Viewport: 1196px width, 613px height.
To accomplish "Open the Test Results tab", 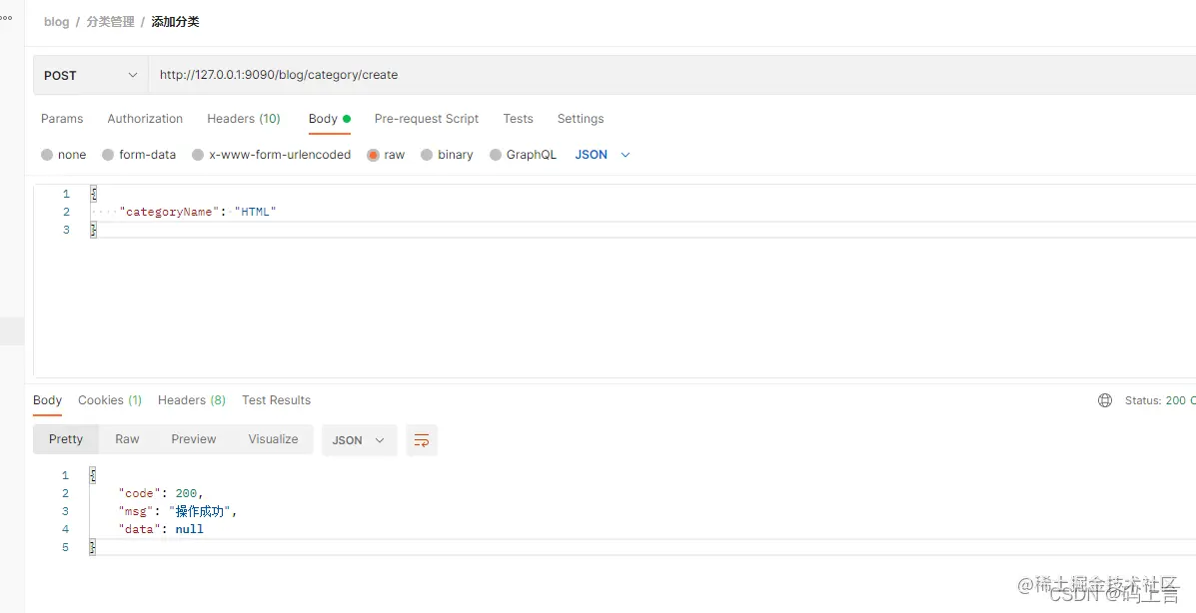I will point(276,400).
